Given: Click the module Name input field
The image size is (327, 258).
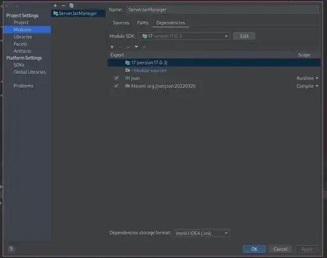Looking at the screenshot, I should click(x=222, y=10).
